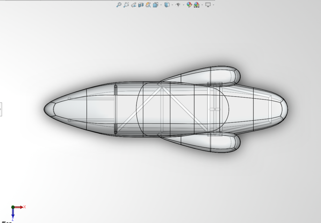This screenshot has width=321, height=223.
Task: Click the View Settings monitor icon
Action: 208,5
